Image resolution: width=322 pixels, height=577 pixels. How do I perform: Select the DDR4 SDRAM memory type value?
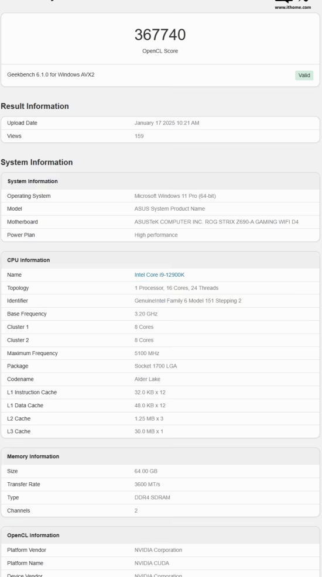point(152,497)
